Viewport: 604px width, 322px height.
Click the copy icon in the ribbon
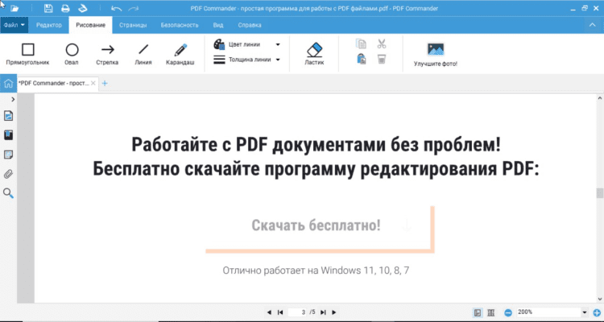(361, 44)
